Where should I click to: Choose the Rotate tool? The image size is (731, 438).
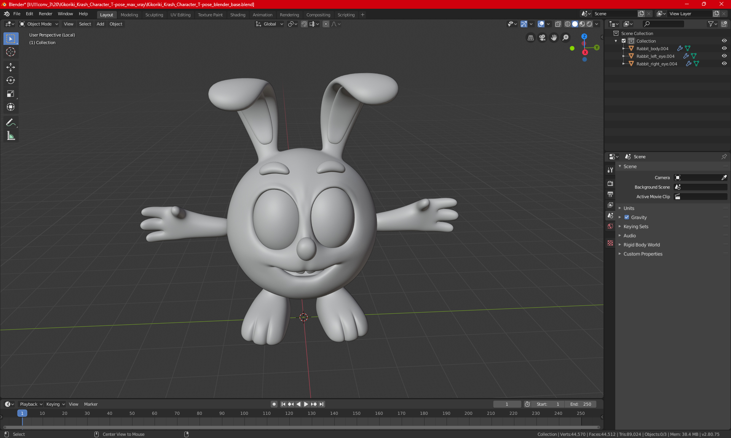click(11, 81)
